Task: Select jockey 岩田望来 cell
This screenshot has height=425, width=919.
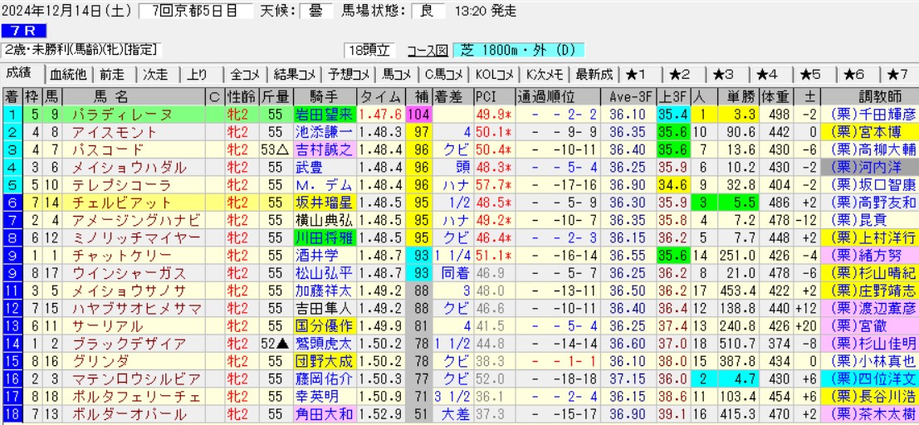Action: pyautogui.click(x=325, y=114)
